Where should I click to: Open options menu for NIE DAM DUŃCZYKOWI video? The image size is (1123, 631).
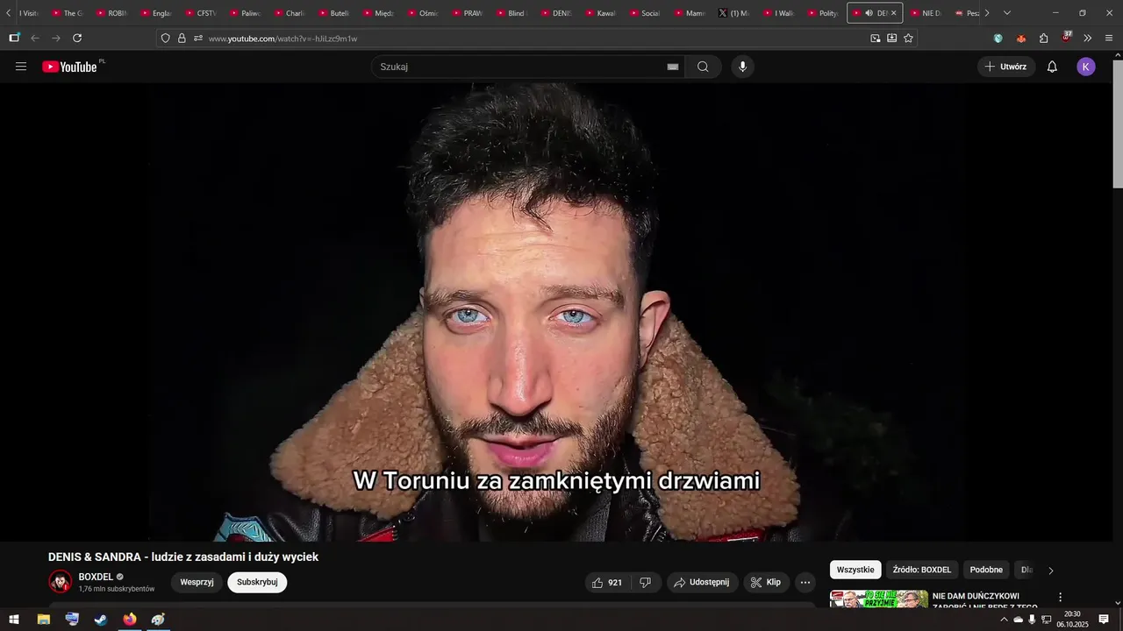[x=1060, y=598]
